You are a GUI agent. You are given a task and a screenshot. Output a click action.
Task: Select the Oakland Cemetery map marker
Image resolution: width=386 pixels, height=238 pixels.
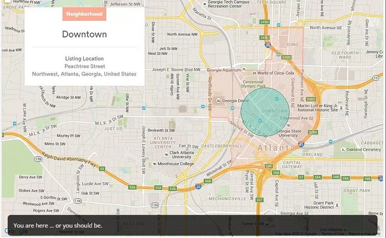point(343,150)
